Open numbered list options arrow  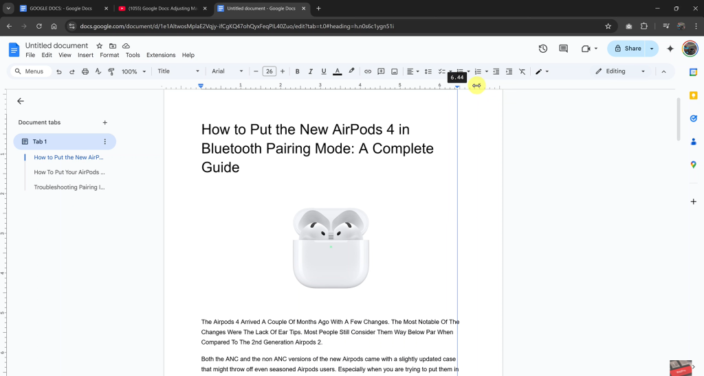pyautogui.click(x=487, y=72)
